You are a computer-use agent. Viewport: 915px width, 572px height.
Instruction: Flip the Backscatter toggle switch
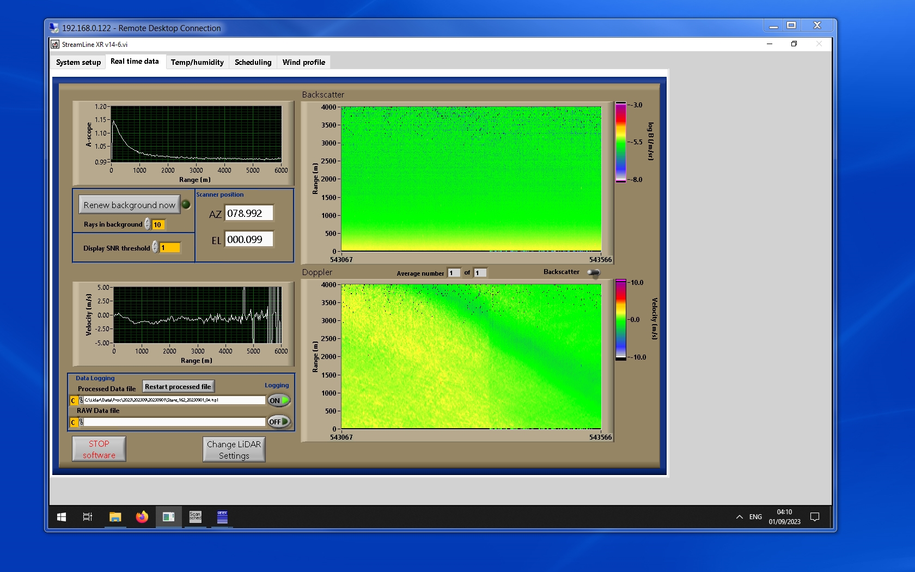(594, 272)
